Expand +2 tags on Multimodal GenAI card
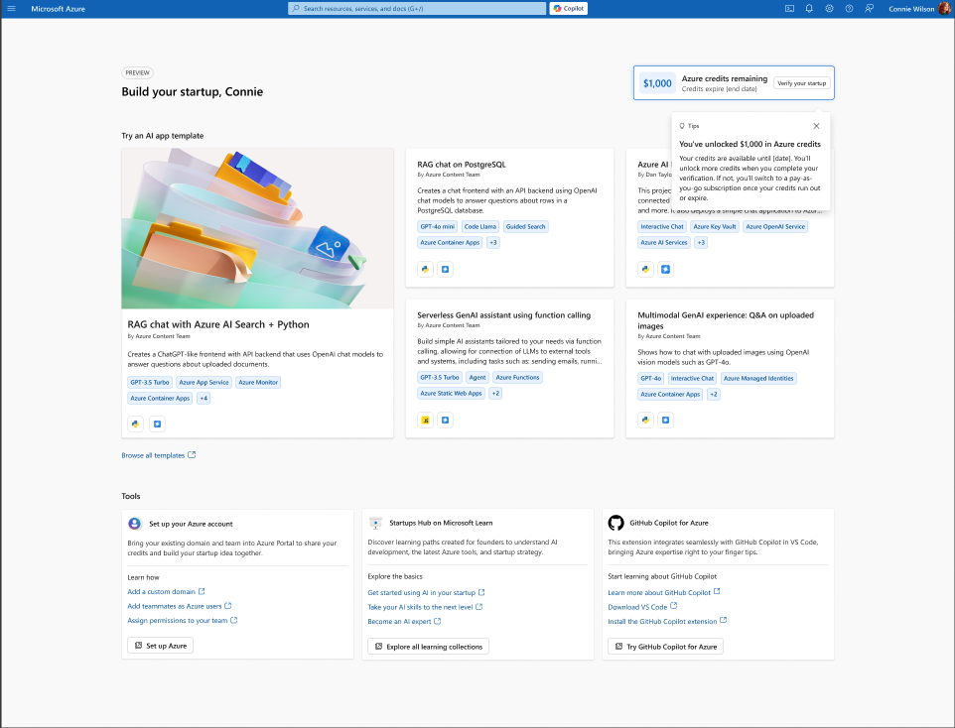The image size is (955, 728). pyautogui.click(x=714, y=395)
